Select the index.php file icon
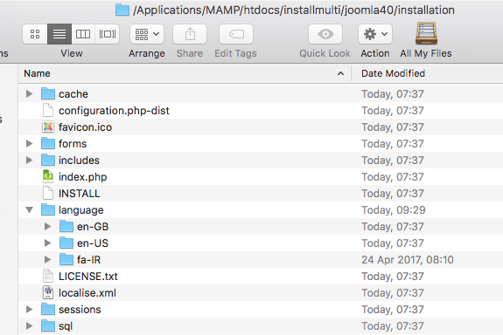503x335 pixels. [x=48, y=176]
